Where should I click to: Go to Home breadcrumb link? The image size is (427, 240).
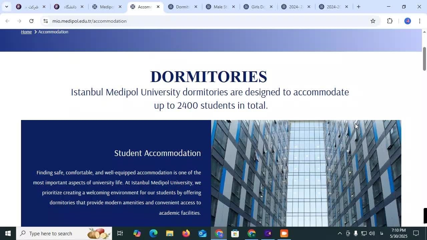coord(26,32)
